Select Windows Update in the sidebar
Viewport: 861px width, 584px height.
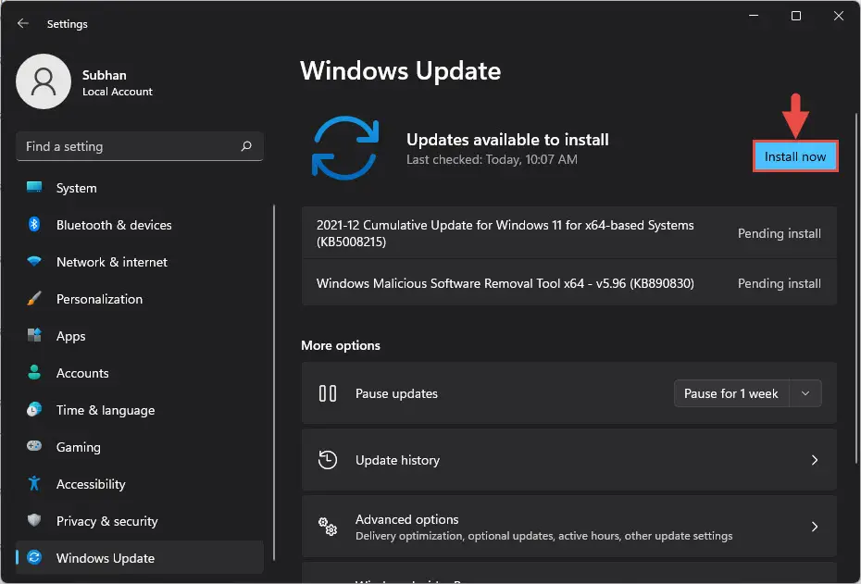pyautogui.click(x=140, y=558)
